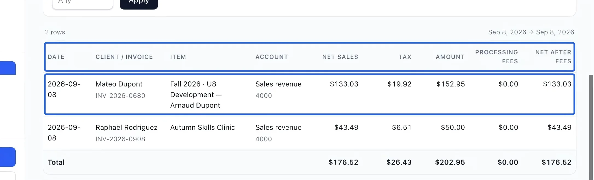Click the TAX column header
Screen dimensions: 594x180
click(405, 57)
